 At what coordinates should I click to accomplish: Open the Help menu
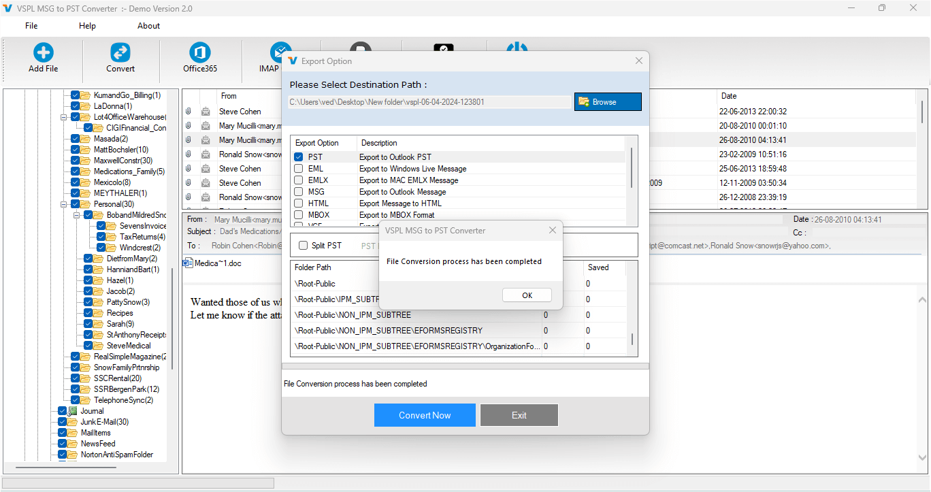[87, 26]
